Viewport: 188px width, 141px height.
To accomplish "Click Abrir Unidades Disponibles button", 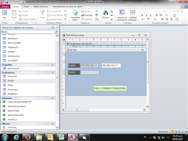I will coord(110,88).
